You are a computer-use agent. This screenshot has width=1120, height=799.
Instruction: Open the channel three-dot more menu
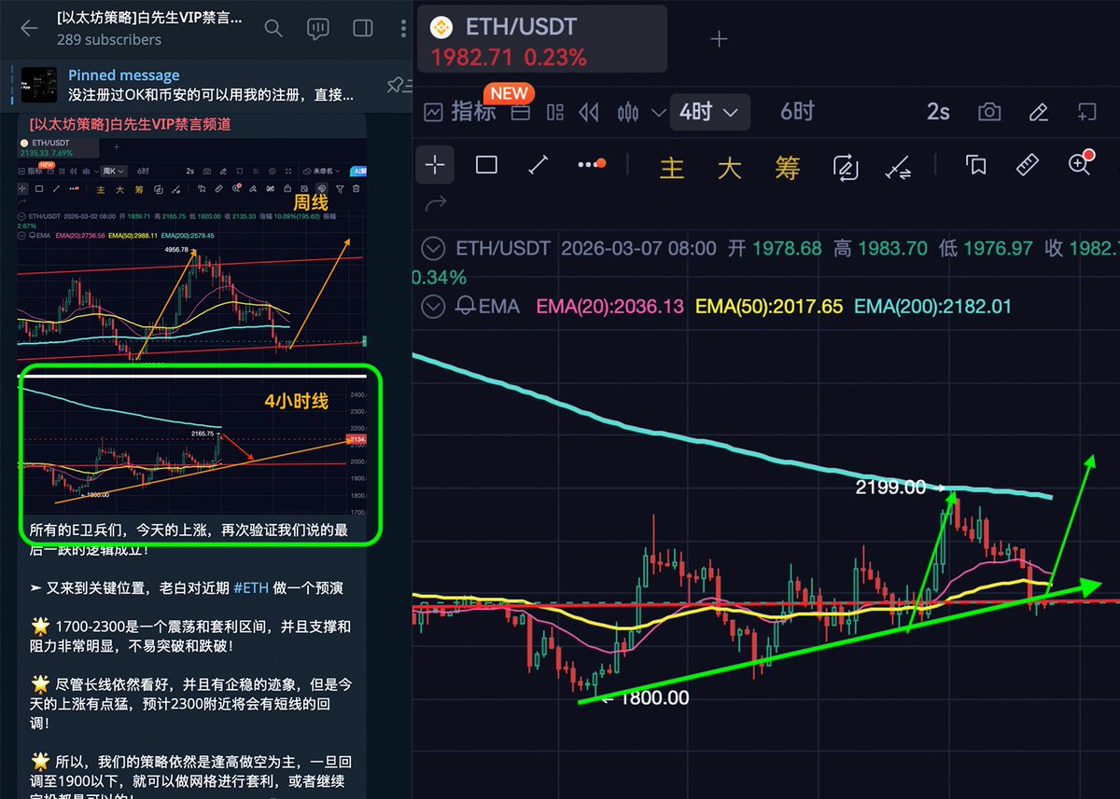click(x=403, y=28)
